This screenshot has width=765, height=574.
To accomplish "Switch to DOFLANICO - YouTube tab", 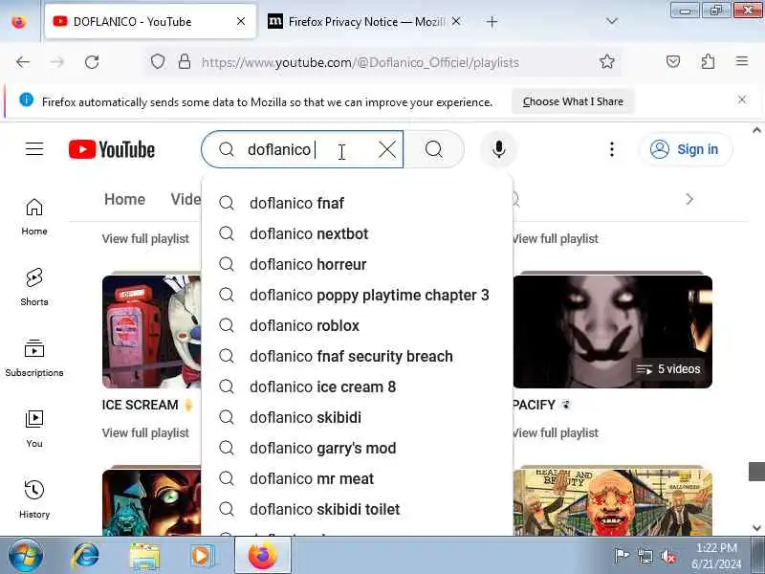I will (150, 21).
